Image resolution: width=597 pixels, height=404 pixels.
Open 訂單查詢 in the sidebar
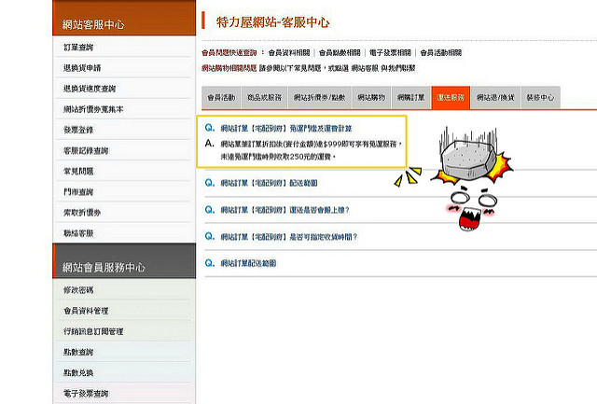[78, 48]
